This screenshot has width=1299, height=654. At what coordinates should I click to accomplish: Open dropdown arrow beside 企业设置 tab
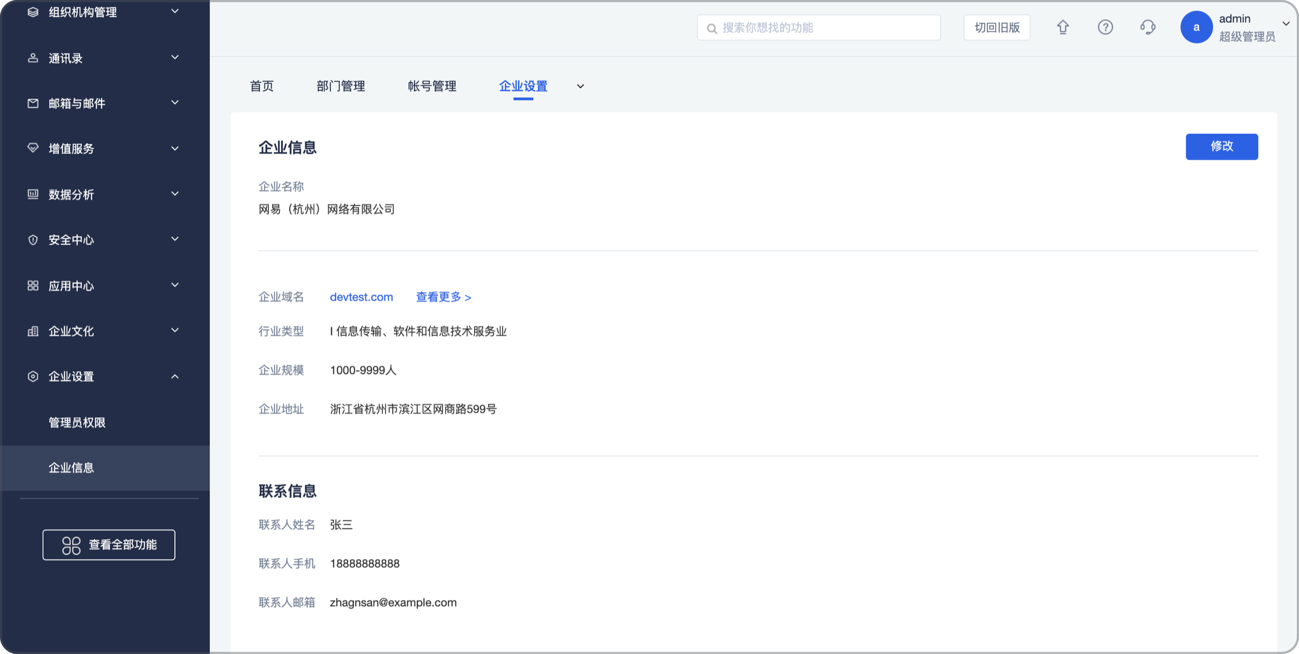click(580, 87)
